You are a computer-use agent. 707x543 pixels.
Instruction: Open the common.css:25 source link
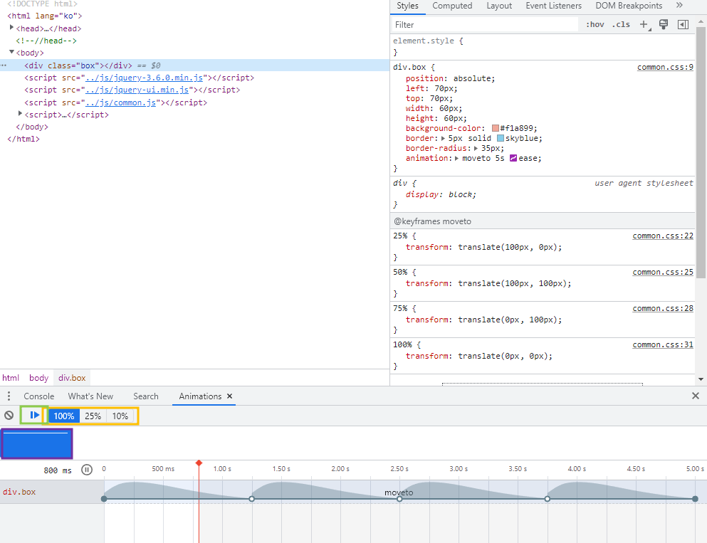point(663,272)
